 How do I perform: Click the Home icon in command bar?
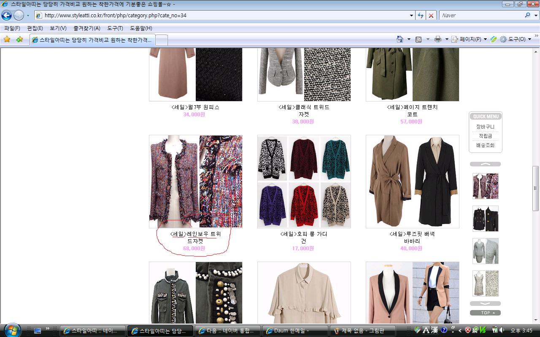tap(400, 39)
